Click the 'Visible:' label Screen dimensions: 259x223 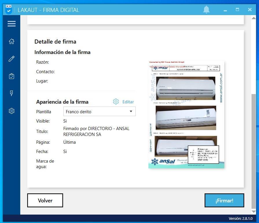(43, 121)
